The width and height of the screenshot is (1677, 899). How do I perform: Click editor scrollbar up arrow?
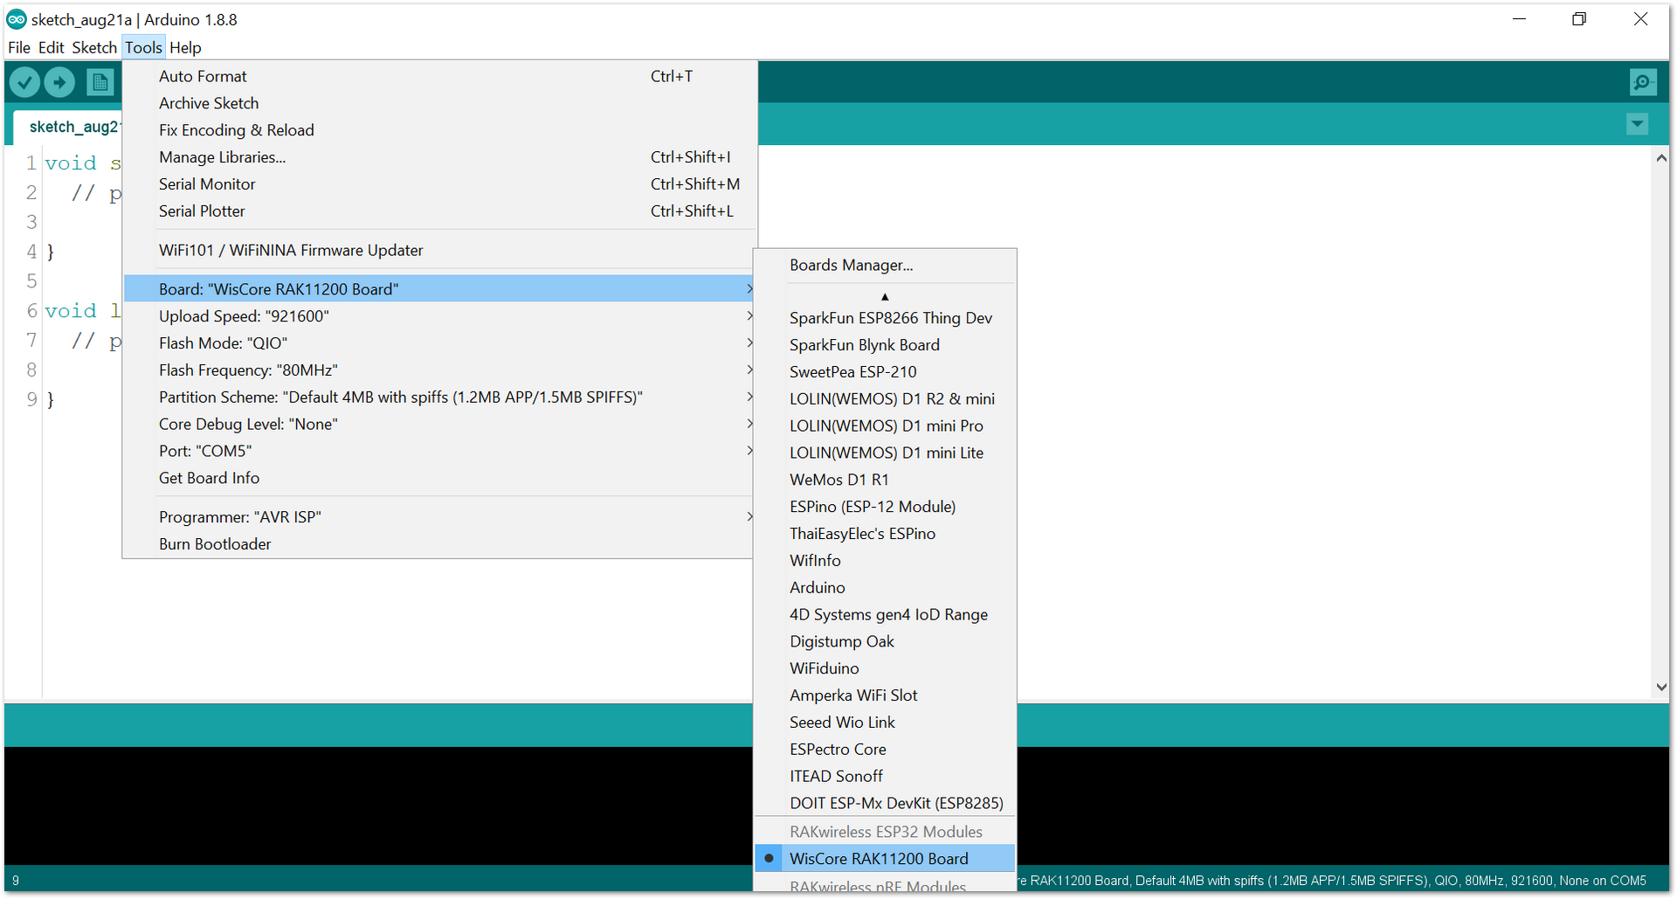1660,159
